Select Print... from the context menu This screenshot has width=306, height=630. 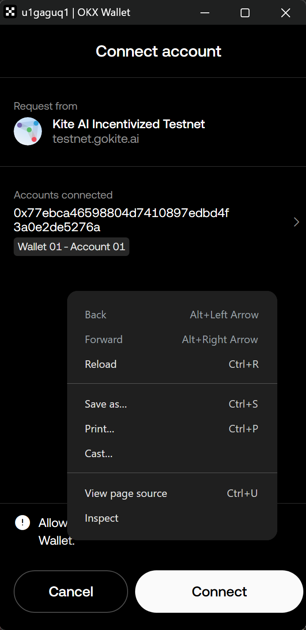pos(100,429)
